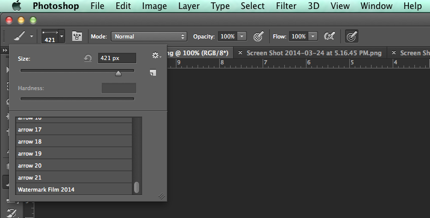430x218 pixels.
Task: Open the Select menu
Action: (x=252, y=6)
